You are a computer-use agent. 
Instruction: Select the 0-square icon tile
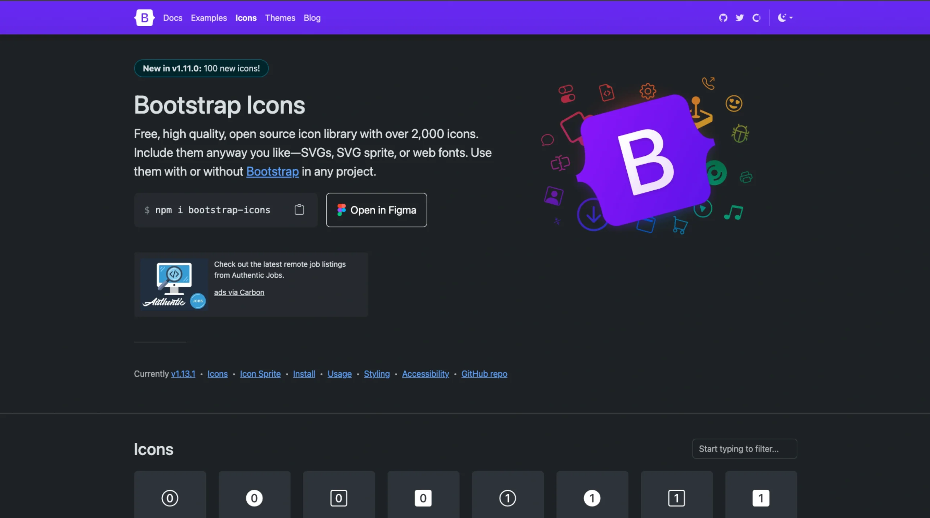click(339, 495)
